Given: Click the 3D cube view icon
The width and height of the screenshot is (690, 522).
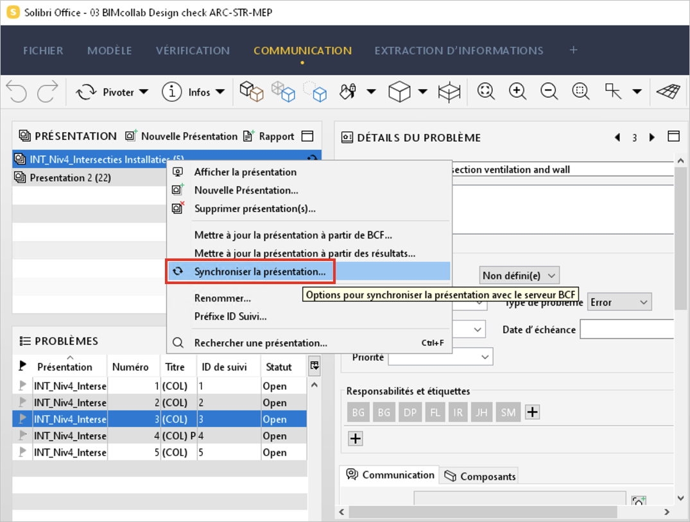Looking at the screenshot, I should point(399,92).
